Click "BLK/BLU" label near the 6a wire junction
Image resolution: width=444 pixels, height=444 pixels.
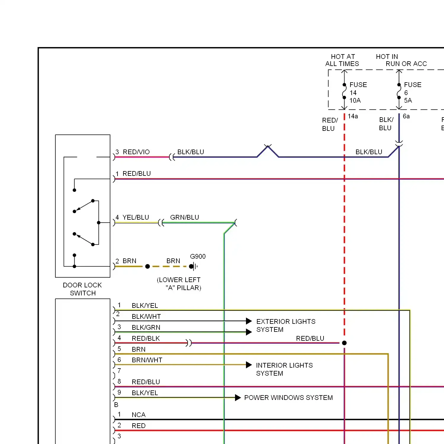coord(369,152)
